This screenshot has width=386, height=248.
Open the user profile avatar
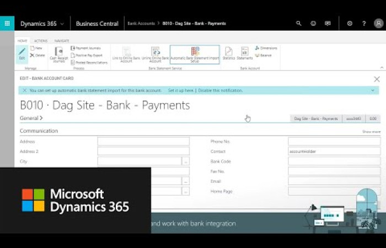378,23
